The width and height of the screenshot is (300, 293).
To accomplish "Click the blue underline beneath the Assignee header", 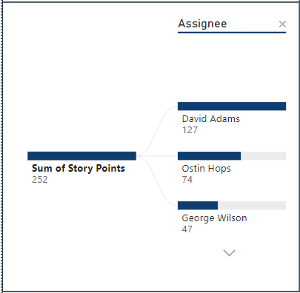I will pyautogui.click(x=232, y=33).
